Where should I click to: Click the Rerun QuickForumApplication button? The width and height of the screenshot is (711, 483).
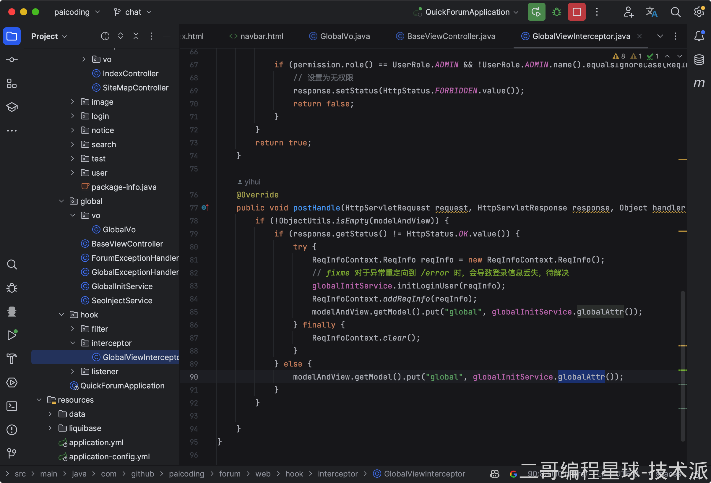536,12
